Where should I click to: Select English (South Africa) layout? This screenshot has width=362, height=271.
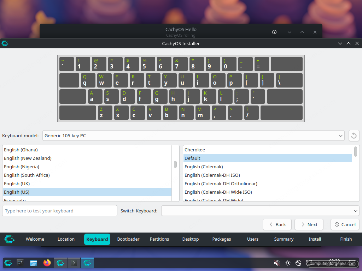click(x=87, y=175)
